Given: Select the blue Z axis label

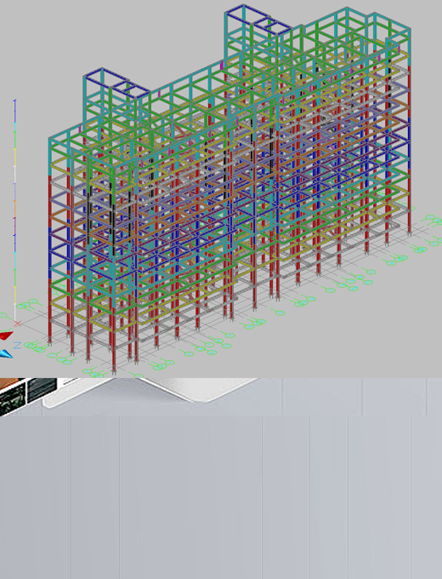Looking at the screenshot, I should tap(17, 346).
